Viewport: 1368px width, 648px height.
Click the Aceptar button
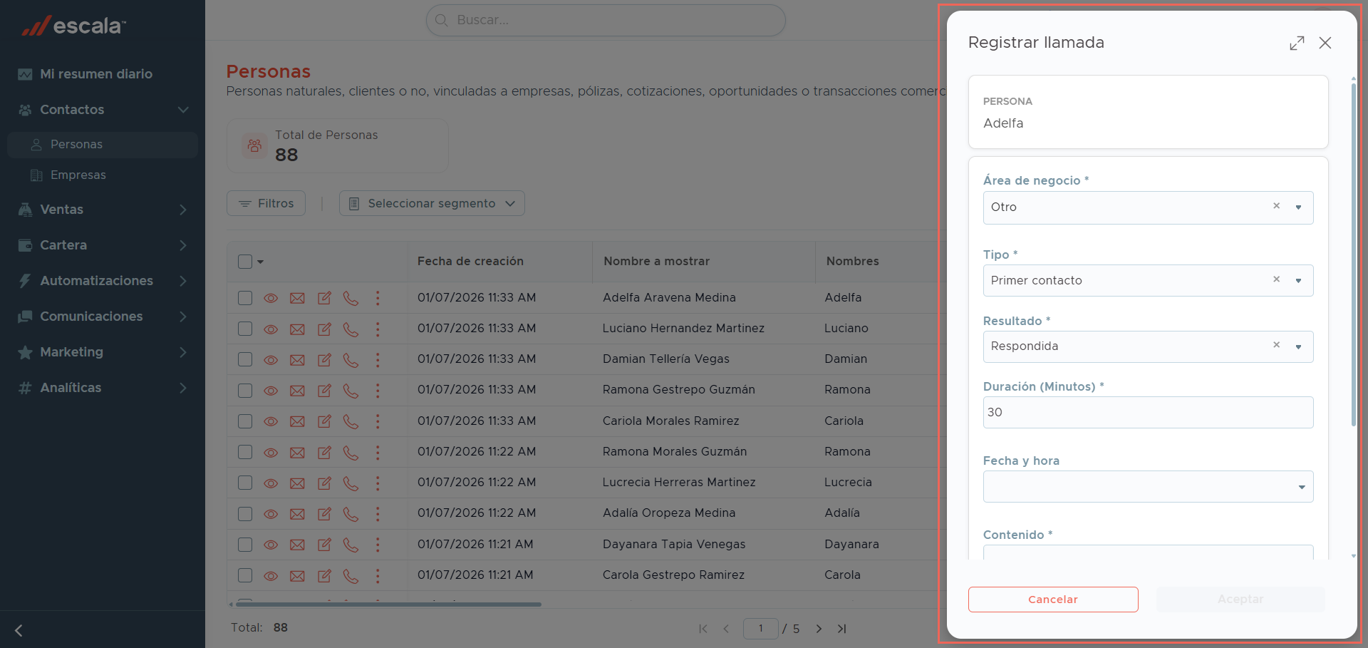coord(1240,600)
